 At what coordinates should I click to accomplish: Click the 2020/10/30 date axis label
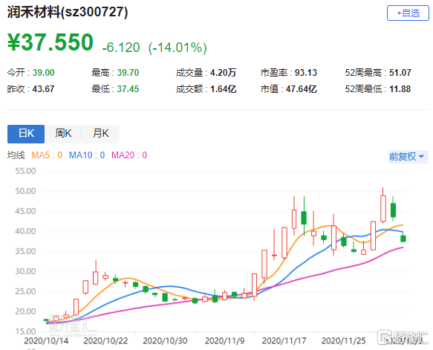165,340
